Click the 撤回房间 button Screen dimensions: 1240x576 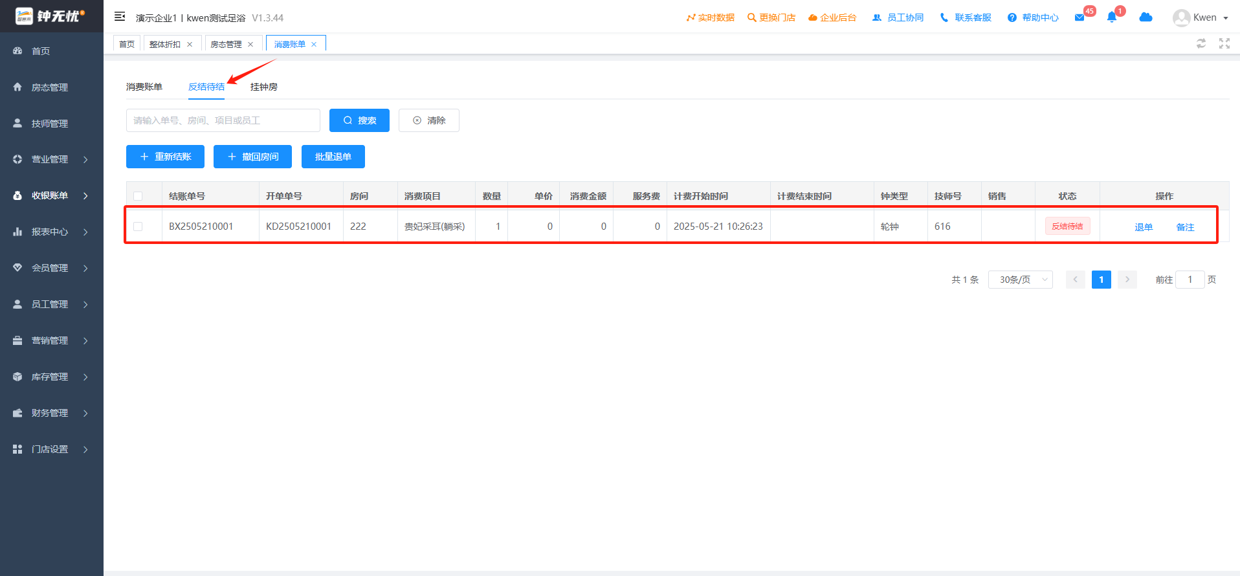click(x=252, y=157)
